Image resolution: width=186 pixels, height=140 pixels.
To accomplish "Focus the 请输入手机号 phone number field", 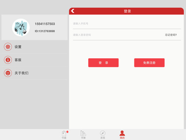I will [x=127, y=24].
